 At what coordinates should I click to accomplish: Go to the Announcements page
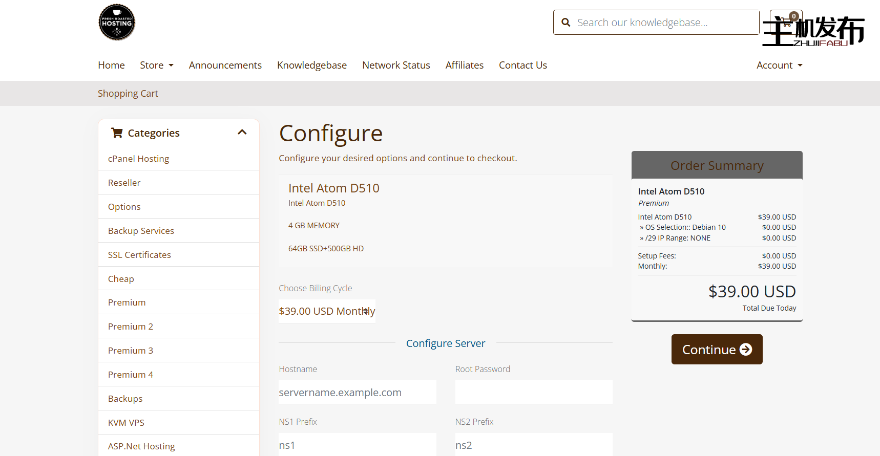(225, 65)
